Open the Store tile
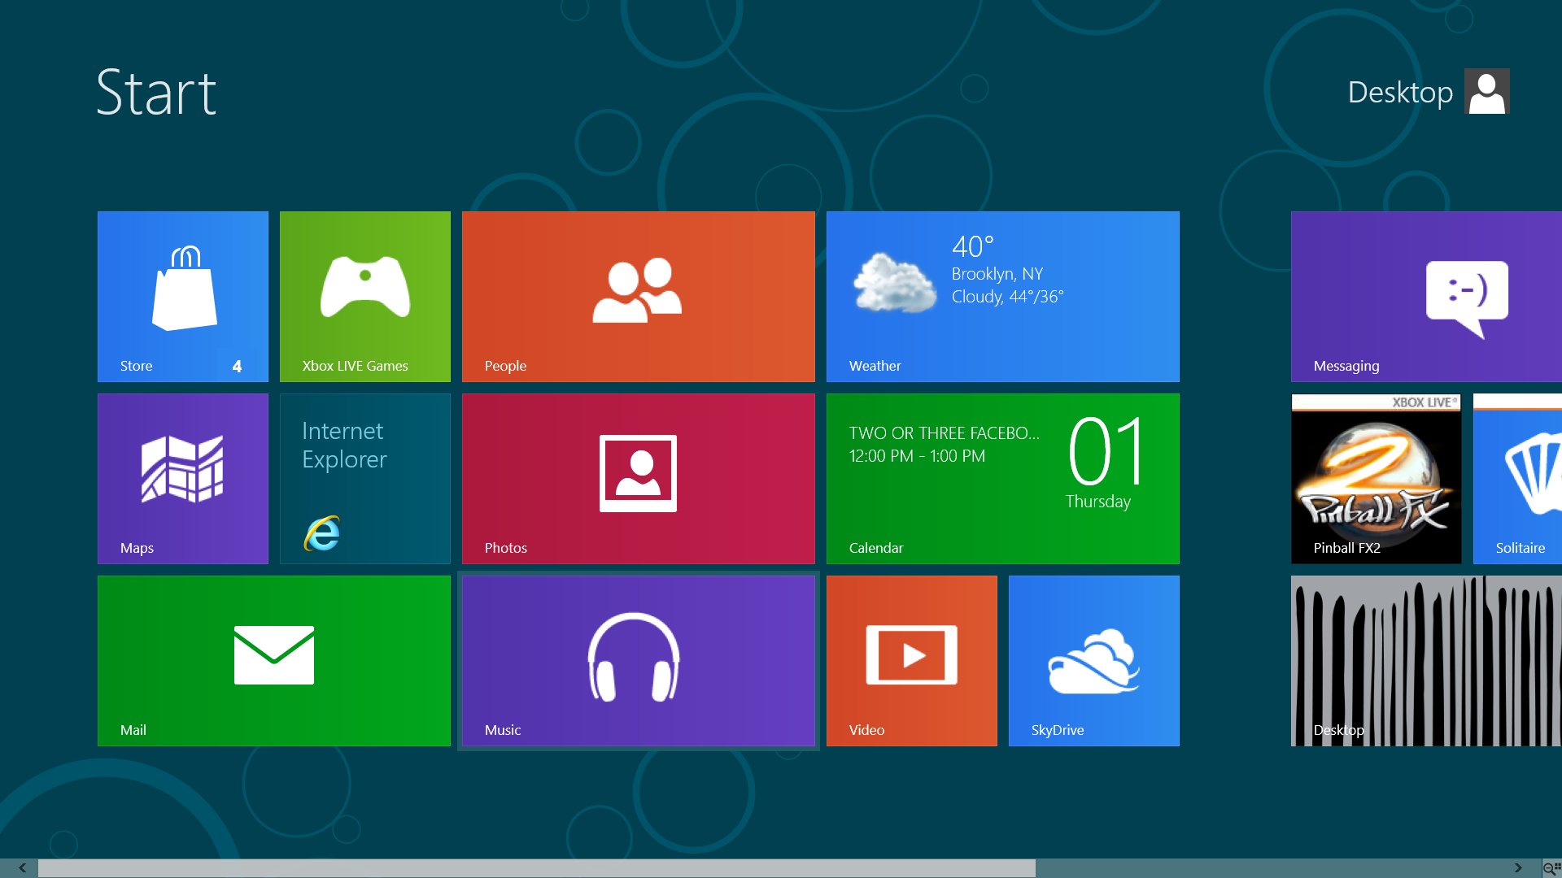Viewport: 1562px width, 878px height. click(182, 297)
